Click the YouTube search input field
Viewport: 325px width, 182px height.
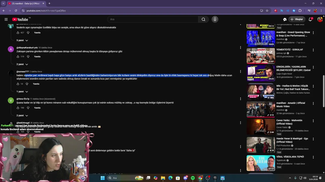(x=153, y=19)
